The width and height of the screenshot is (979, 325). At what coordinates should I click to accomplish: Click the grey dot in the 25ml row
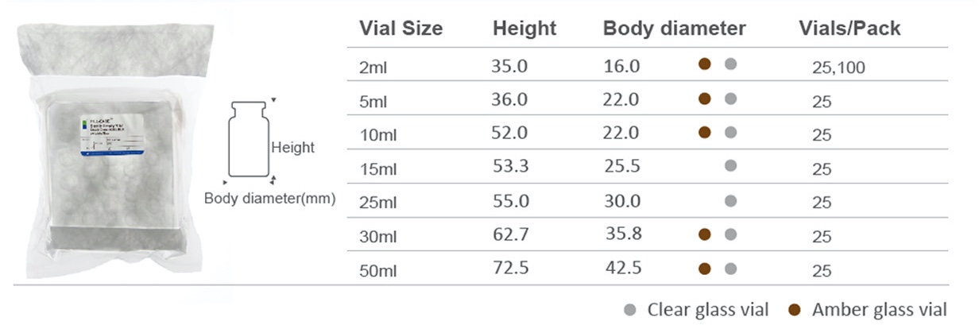[x=731, y=199]
